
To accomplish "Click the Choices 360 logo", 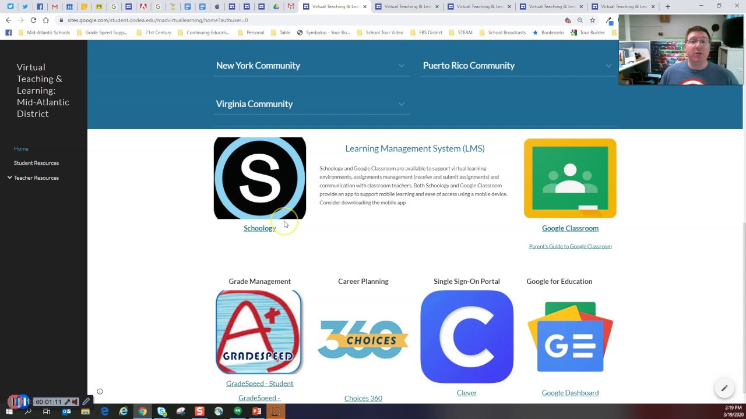I will (x=363, y=340).
